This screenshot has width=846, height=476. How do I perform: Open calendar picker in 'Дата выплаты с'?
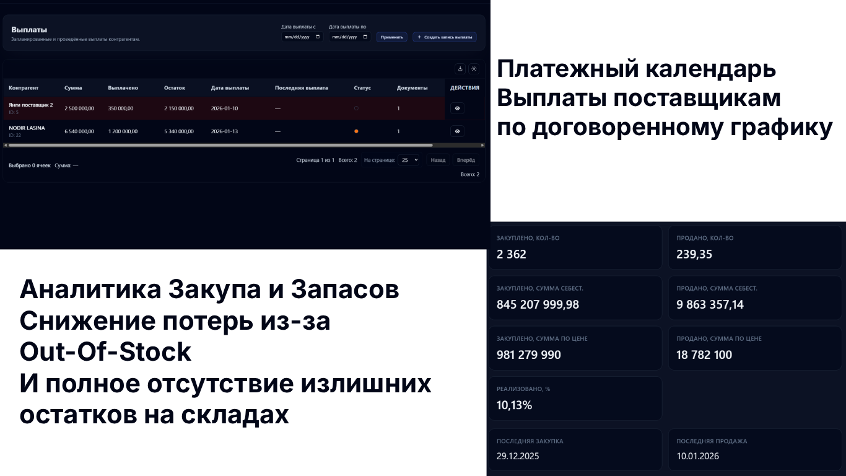point(318,37)
